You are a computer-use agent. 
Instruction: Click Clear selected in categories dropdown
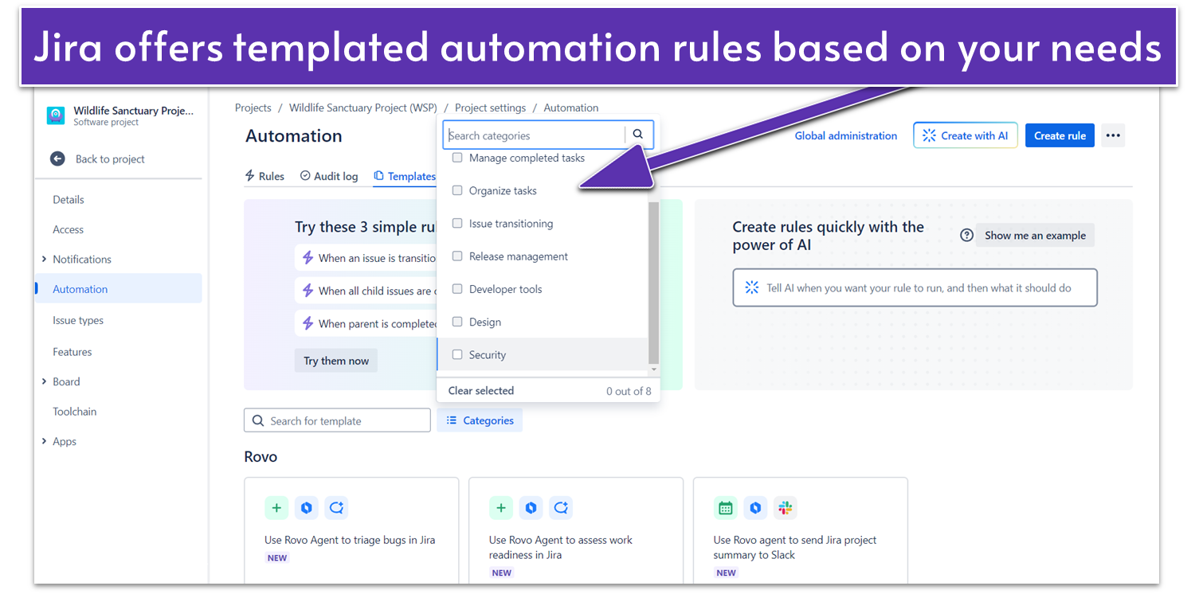pyautogui.click(x=481, y=390)
